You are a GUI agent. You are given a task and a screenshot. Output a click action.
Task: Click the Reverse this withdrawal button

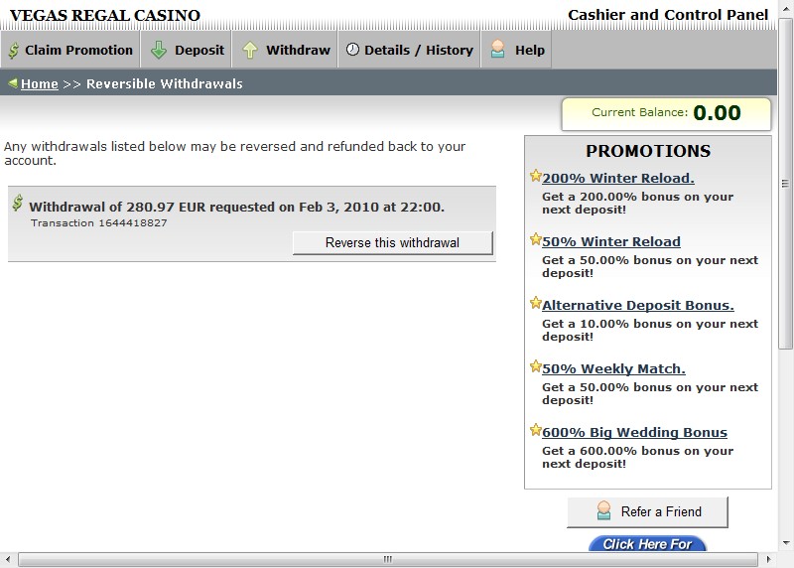392,242
